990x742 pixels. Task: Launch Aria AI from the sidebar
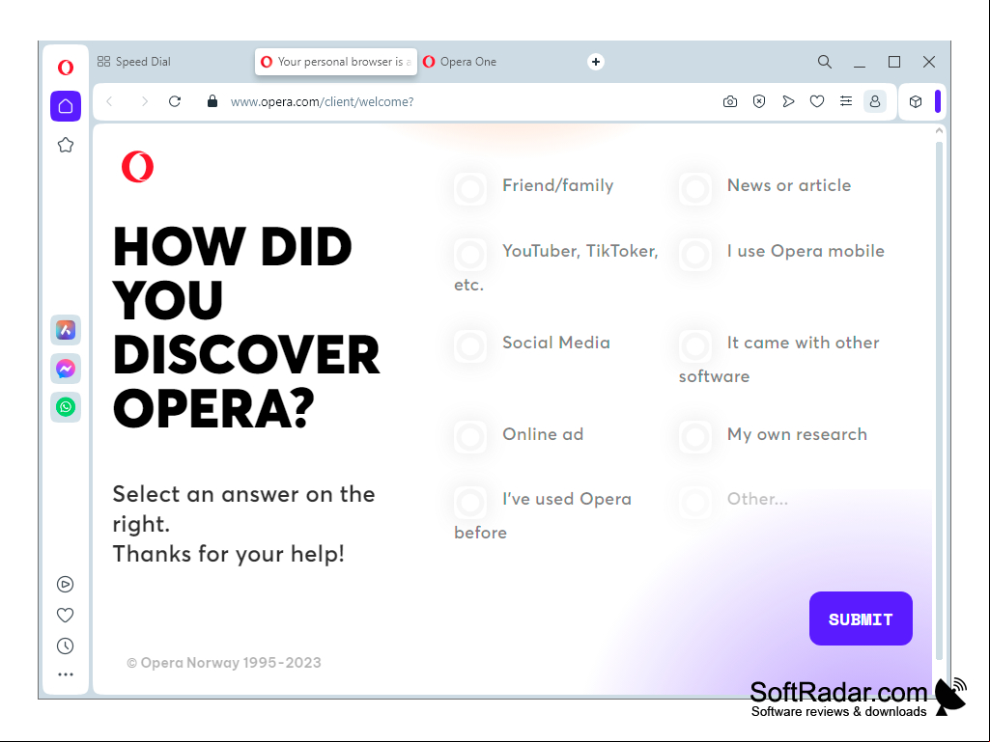click(x=66, y=330)
